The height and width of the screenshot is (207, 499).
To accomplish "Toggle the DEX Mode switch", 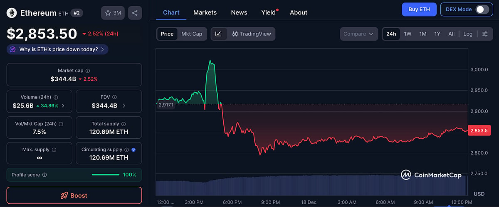I will click(482, 10).
